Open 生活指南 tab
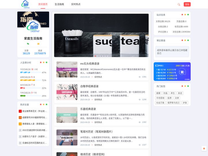The height and width of the screenshot is (156, 208). pos(59,4)
